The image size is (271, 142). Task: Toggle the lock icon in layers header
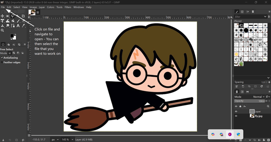(240, 106)
